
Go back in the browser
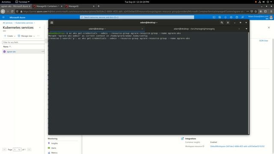3,12
